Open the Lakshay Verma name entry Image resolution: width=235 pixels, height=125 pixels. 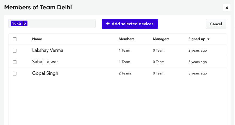point(48,50)
